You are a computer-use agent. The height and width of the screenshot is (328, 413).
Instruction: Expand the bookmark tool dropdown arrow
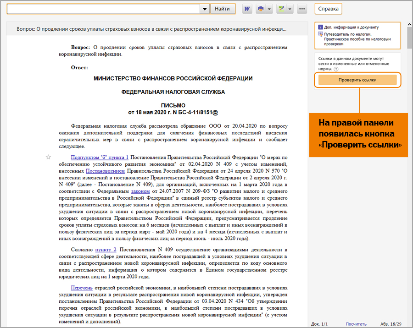(x=290, y=9)
